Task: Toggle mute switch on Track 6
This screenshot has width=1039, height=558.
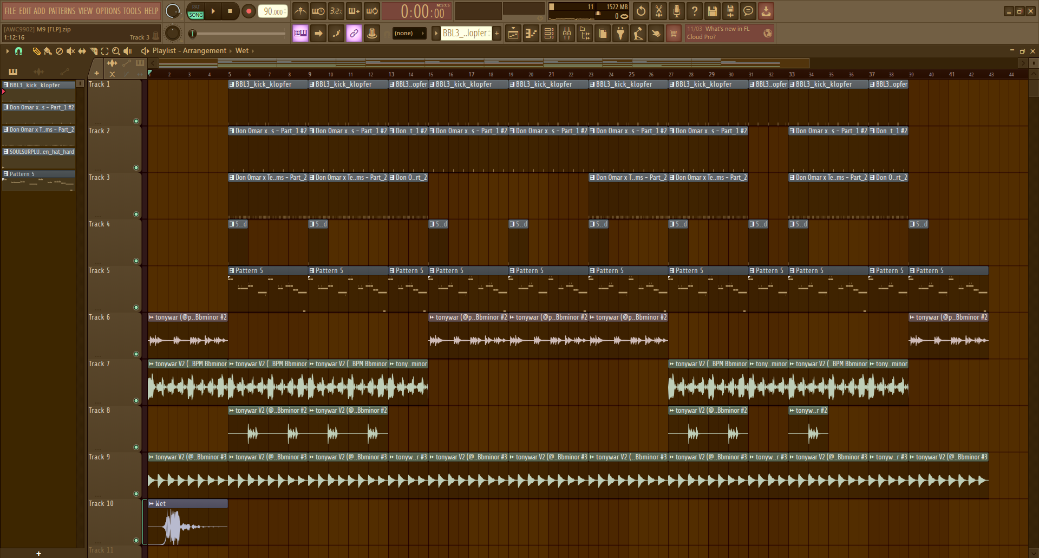Action: pyautogui.click(x=136, y=354)
